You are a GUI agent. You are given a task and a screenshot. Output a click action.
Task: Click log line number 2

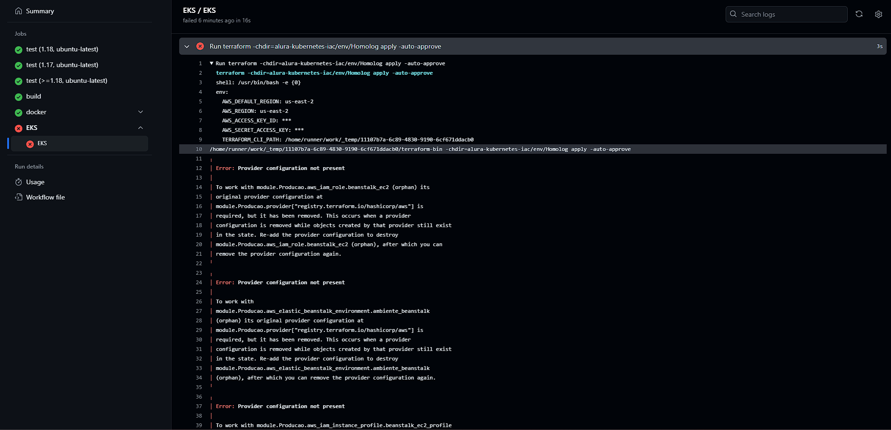(x=200, y=73)
